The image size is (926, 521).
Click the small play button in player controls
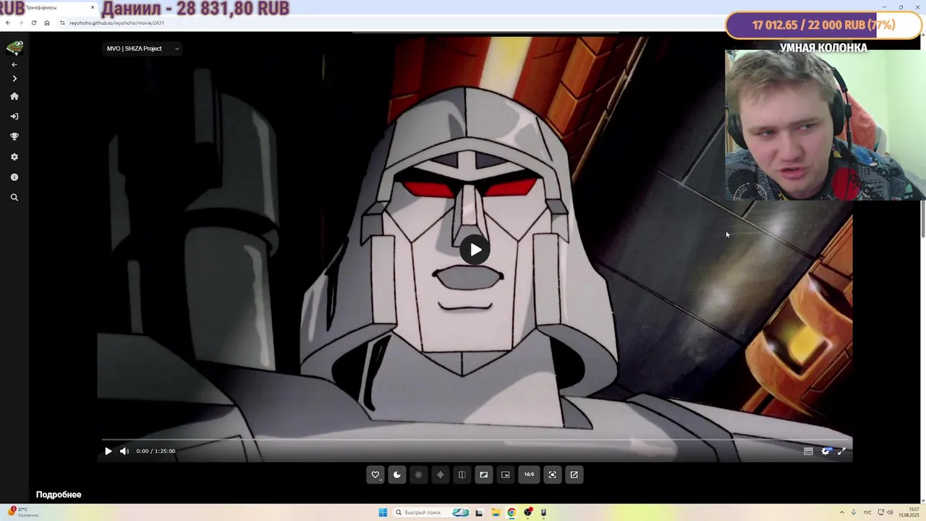point(109,451)
